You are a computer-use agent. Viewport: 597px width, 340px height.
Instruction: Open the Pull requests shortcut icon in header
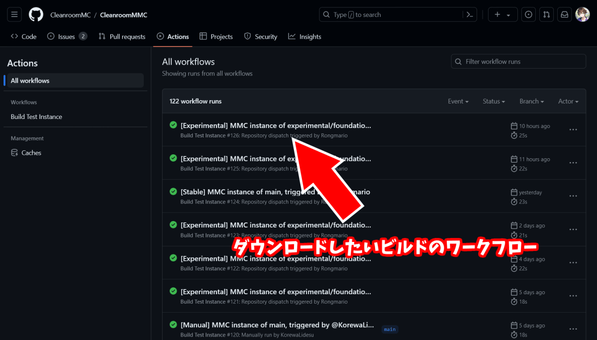[x=546, y=14]
